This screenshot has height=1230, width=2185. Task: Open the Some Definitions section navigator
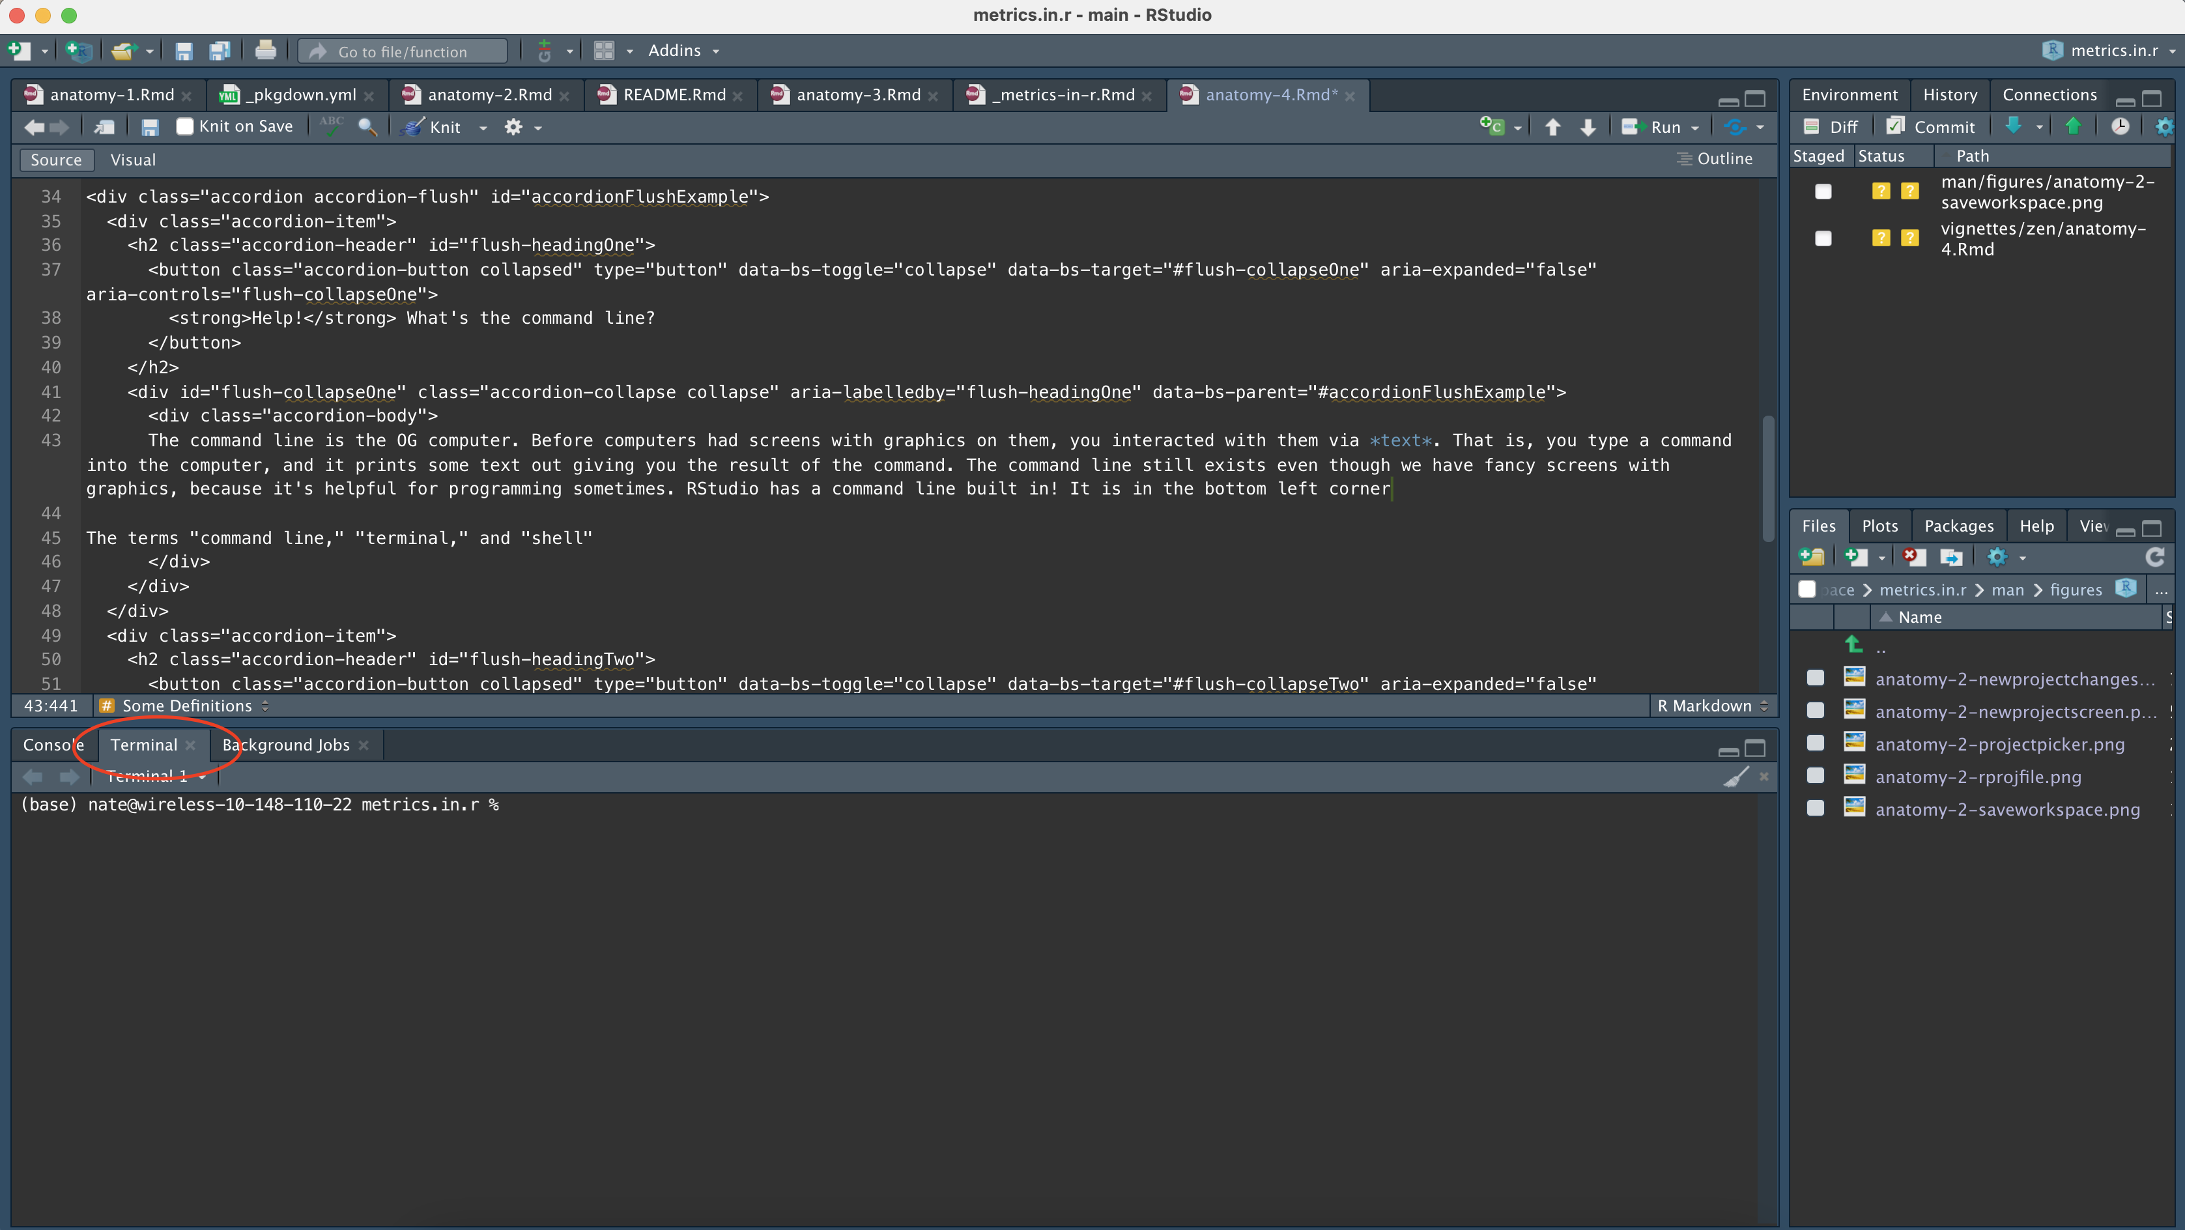tap(184, 706)
